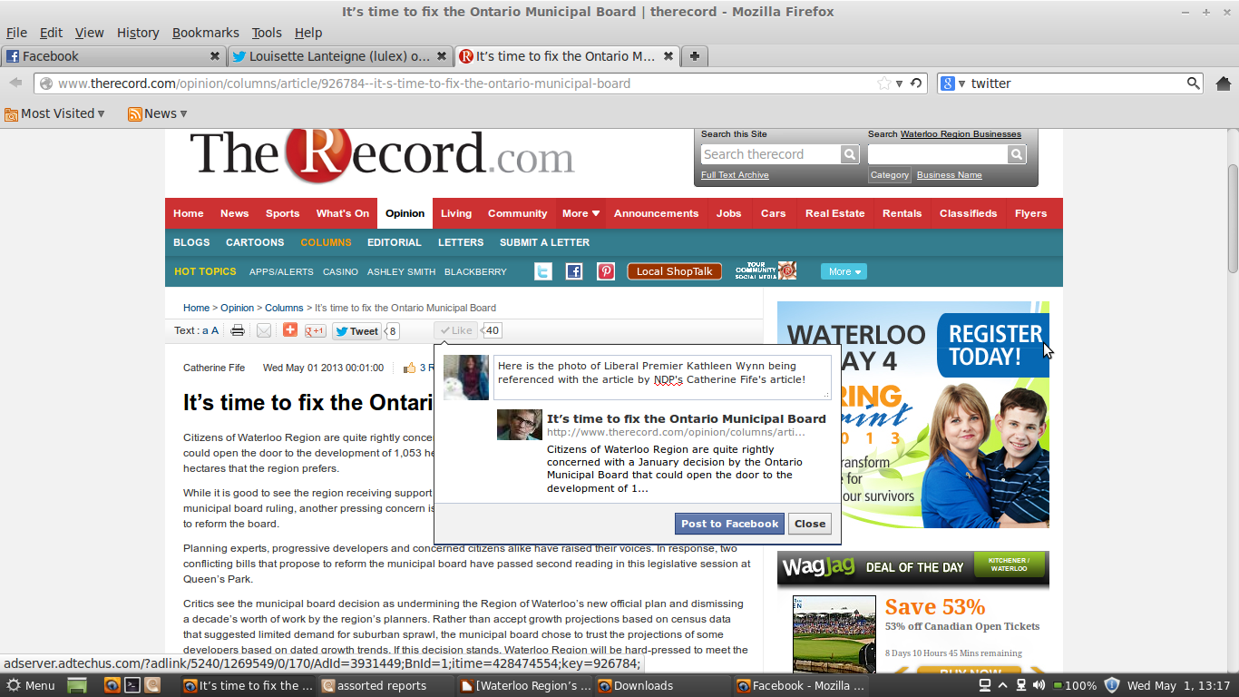Open the Tools menu
Image resolution: width=1239 pixels, height=697 pixels.
click(x=267, y=33)
